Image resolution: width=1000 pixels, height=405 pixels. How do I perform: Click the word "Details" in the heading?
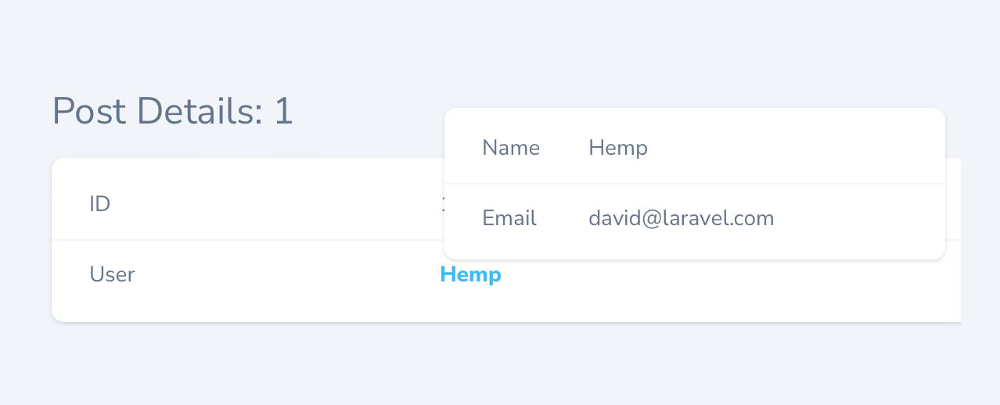200,112
